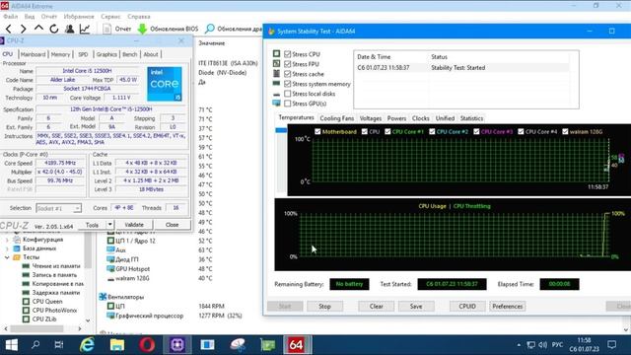The image size is (631, 355).
Task: Select Чтение из памяти test in tree
Action: (x=56, y=265)
